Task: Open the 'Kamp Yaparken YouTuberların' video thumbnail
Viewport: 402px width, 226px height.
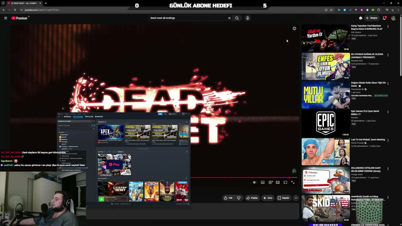Action: tap(326, 38)
